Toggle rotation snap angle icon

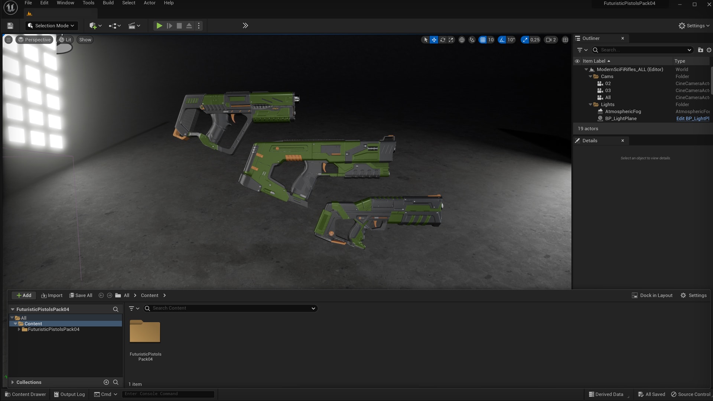502,40
